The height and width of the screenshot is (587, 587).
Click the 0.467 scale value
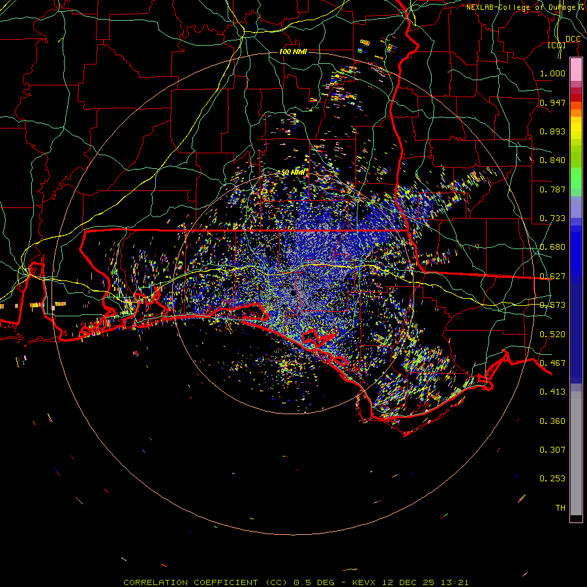(552, 363)
